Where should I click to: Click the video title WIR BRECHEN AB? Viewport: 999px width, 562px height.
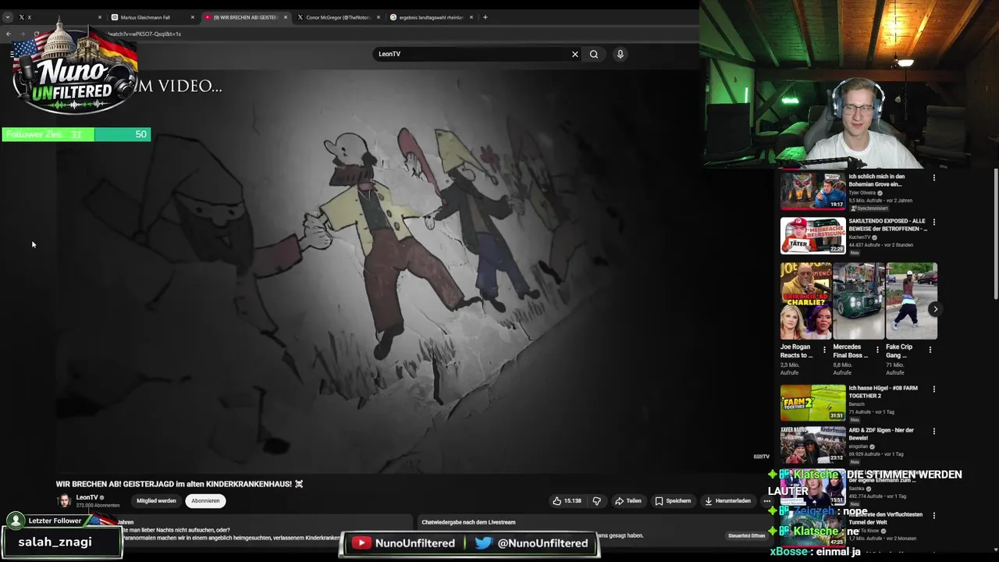179,484
